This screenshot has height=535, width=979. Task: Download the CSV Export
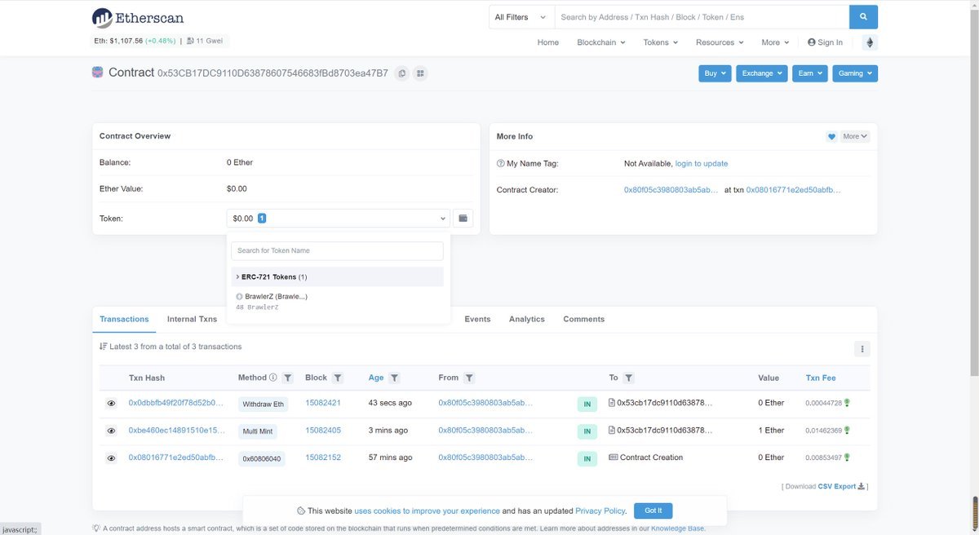(x=841, y=486)
